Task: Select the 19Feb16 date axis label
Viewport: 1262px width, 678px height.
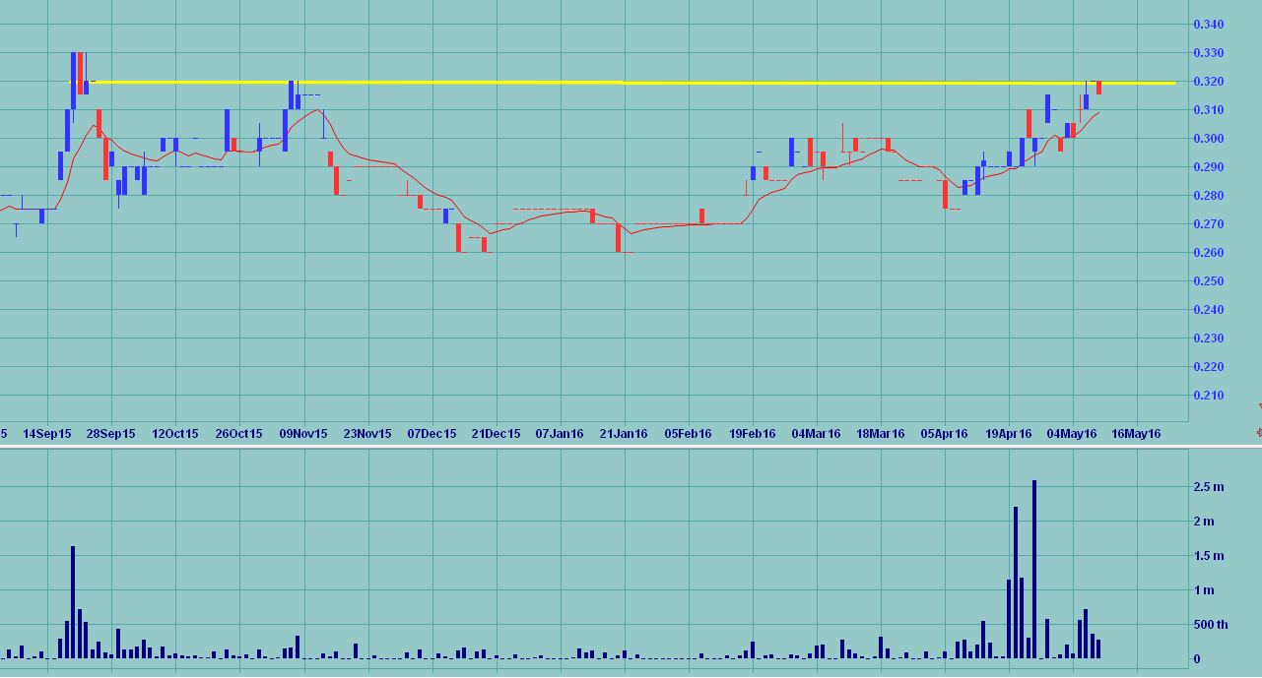Action: point(753,434)
